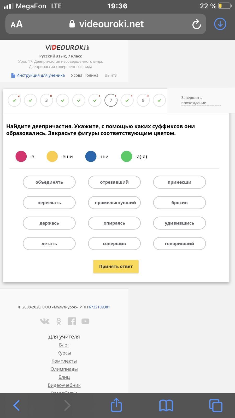Click the 'Принять ответ' button
This screenshot has width=235, height=418.
pyautogui.click(x=116, y=266)
